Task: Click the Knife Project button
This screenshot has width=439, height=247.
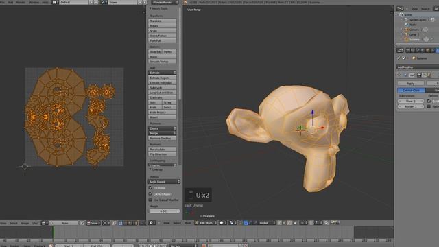Action: click(162, 113)
